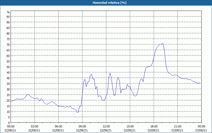Click the "55" y-axis label
Screen dimensions: 212x133
click(x=8, y=61)
